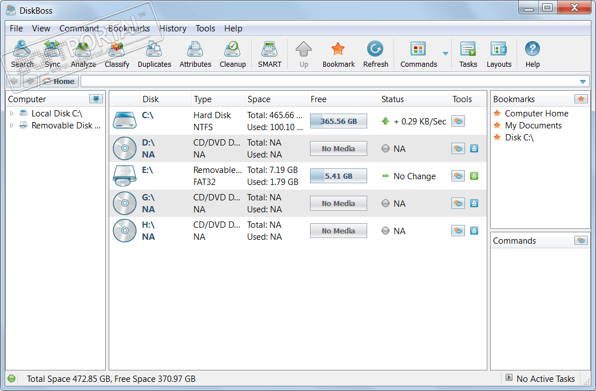This screenshot has height=391, width=596.
Task: Open the Command menu
Action: point(79,29)
